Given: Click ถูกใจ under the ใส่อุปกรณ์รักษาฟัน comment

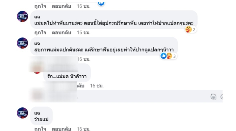Looking at the screenshot, I should click(x=40, y=33).
